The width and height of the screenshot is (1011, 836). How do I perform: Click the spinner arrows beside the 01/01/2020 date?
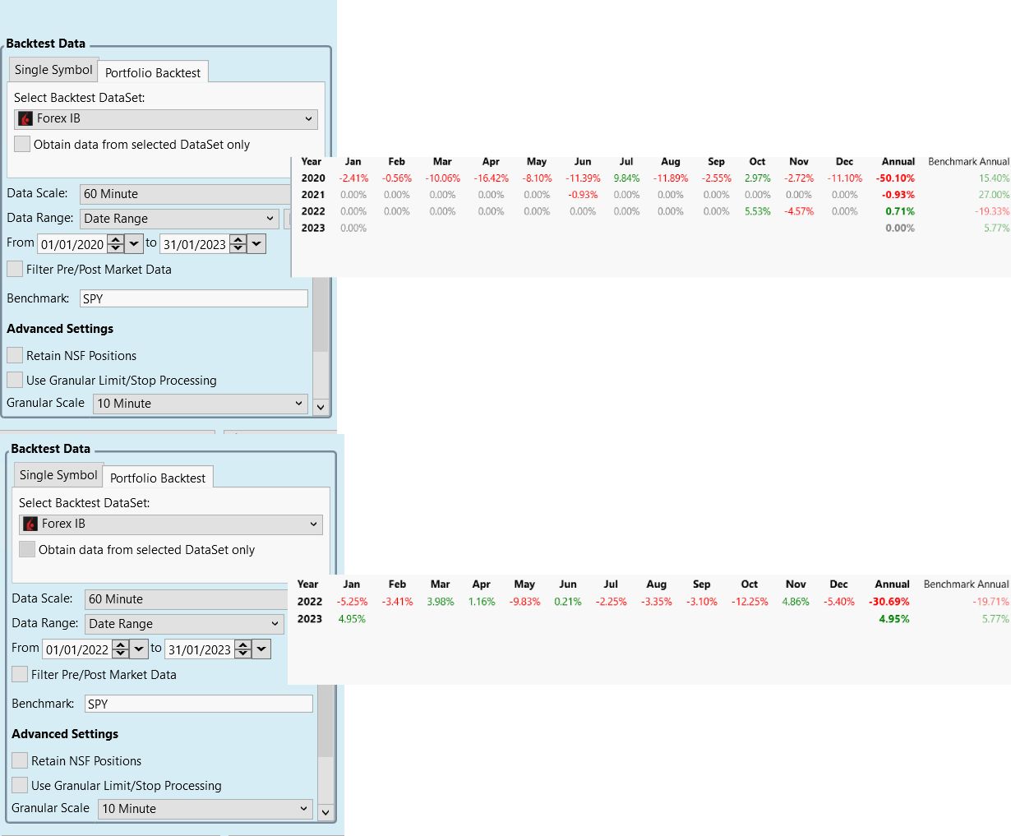coord(116,244)
